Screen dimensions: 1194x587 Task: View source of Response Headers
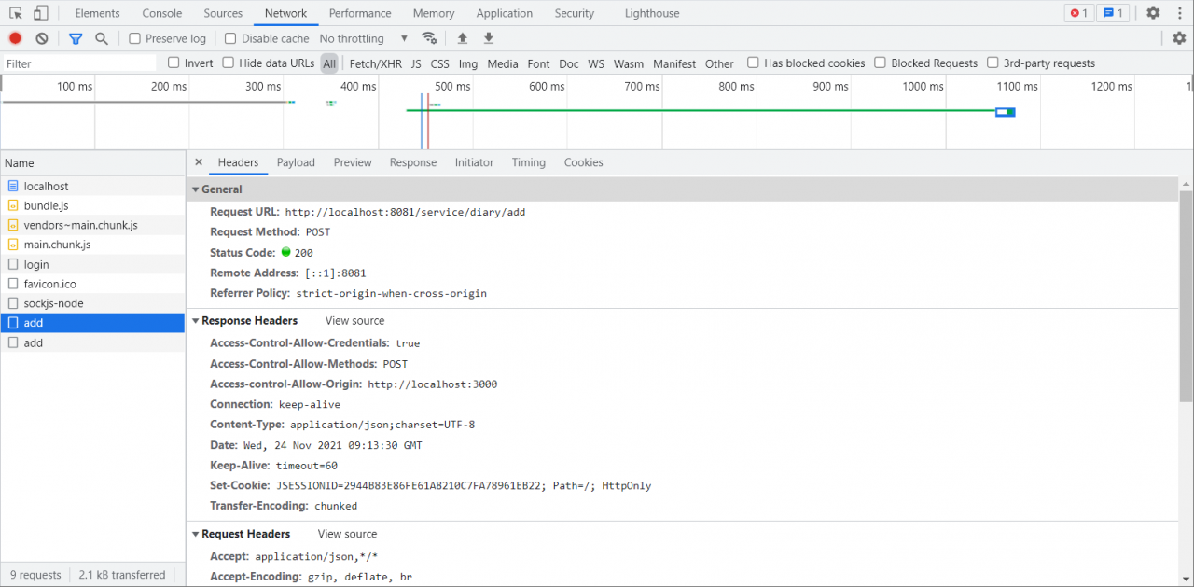354,320
